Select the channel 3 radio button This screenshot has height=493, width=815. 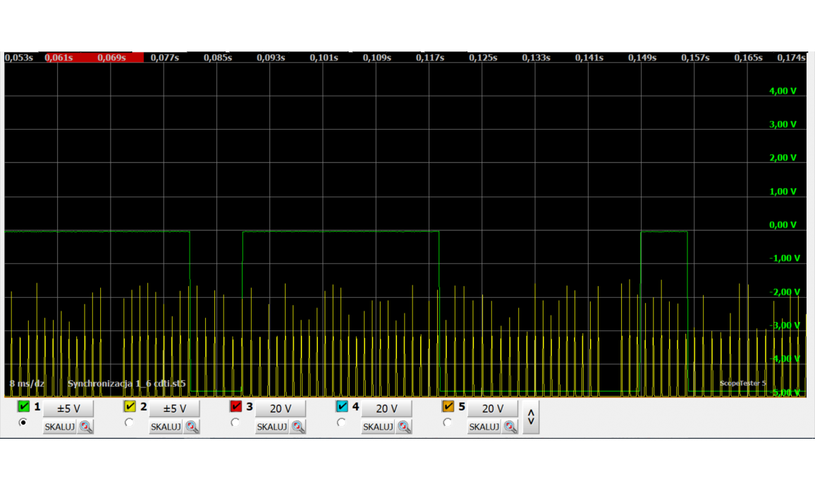tap(235, 423)
